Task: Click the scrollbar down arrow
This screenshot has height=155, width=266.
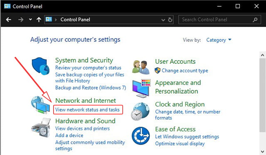Action: point(262,151)
